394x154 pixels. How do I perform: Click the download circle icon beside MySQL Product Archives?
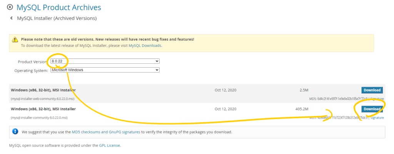10,7
